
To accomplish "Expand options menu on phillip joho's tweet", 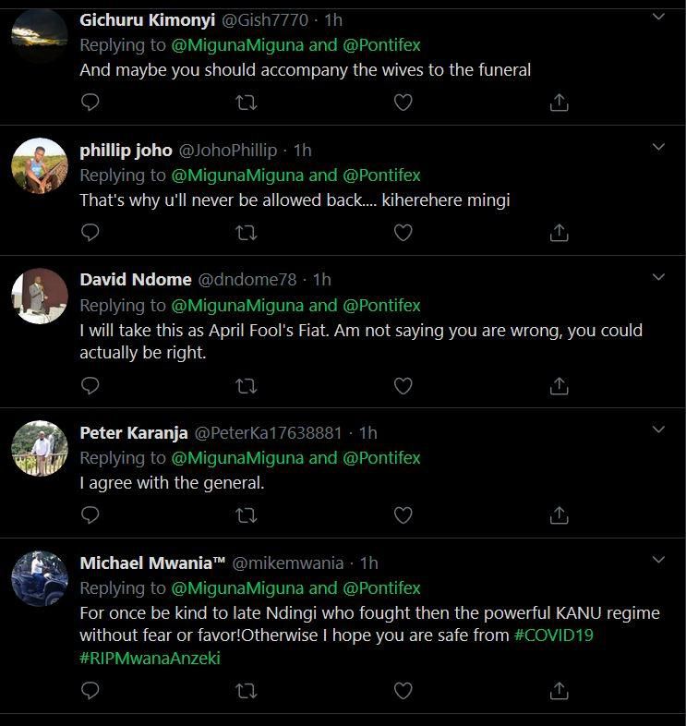I will [x=658, y=147].
